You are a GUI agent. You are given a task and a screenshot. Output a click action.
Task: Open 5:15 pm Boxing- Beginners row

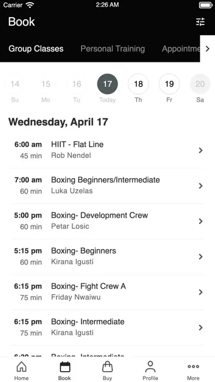pyautogui.click(x=107, y=256)
